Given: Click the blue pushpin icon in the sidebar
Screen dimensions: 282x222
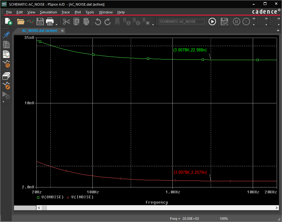Looking at the screenshot, I should tap(6, 35).
